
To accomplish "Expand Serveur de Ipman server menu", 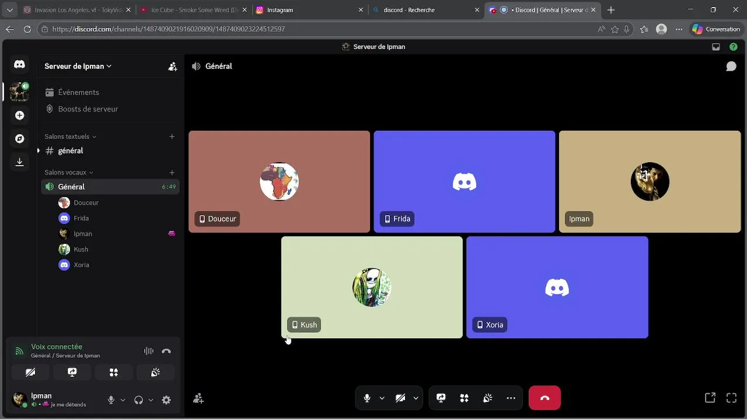I will point(78,66).
